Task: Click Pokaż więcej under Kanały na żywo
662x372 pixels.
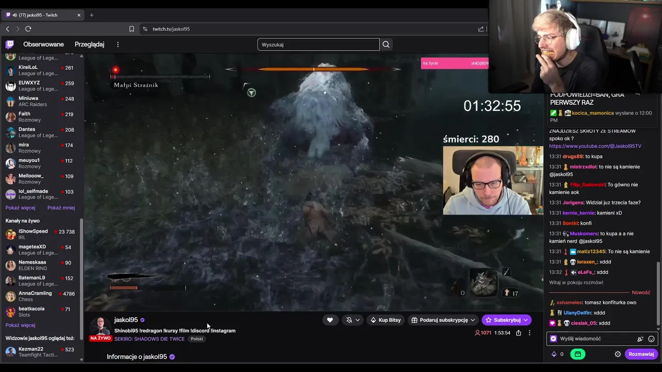Action: coord(20,325)
